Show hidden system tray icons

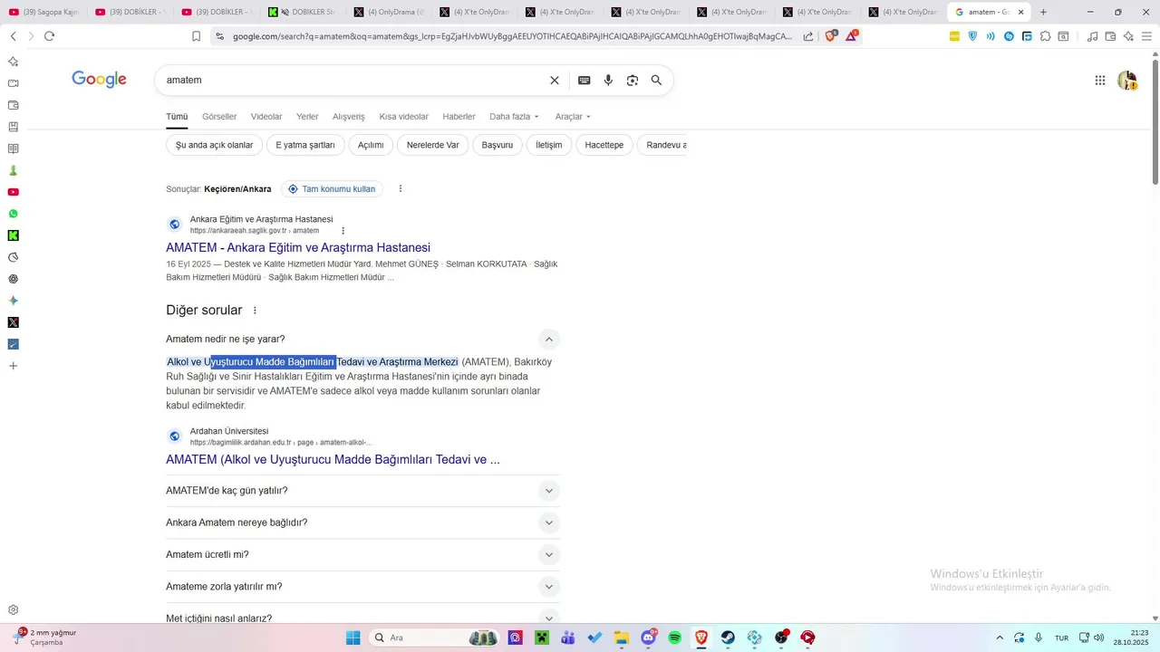pos(1000,638)
